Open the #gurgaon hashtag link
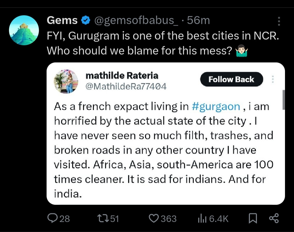294x232 pixels. 216,106
